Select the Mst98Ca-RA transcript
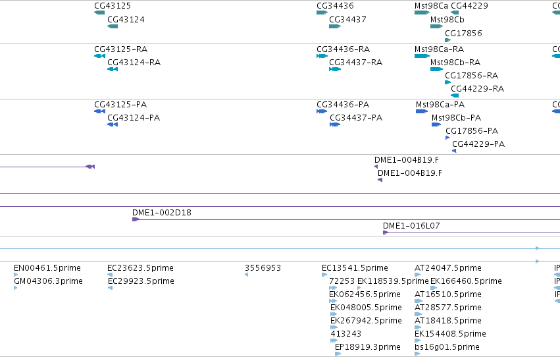Image resolution: width=560 pixels, height=357 pixels. point(422,56)
